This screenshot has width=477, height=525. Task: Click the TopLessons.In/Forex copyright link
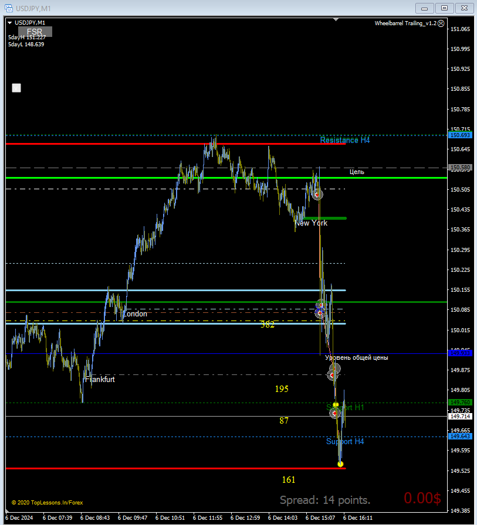[x=48, y=503]
